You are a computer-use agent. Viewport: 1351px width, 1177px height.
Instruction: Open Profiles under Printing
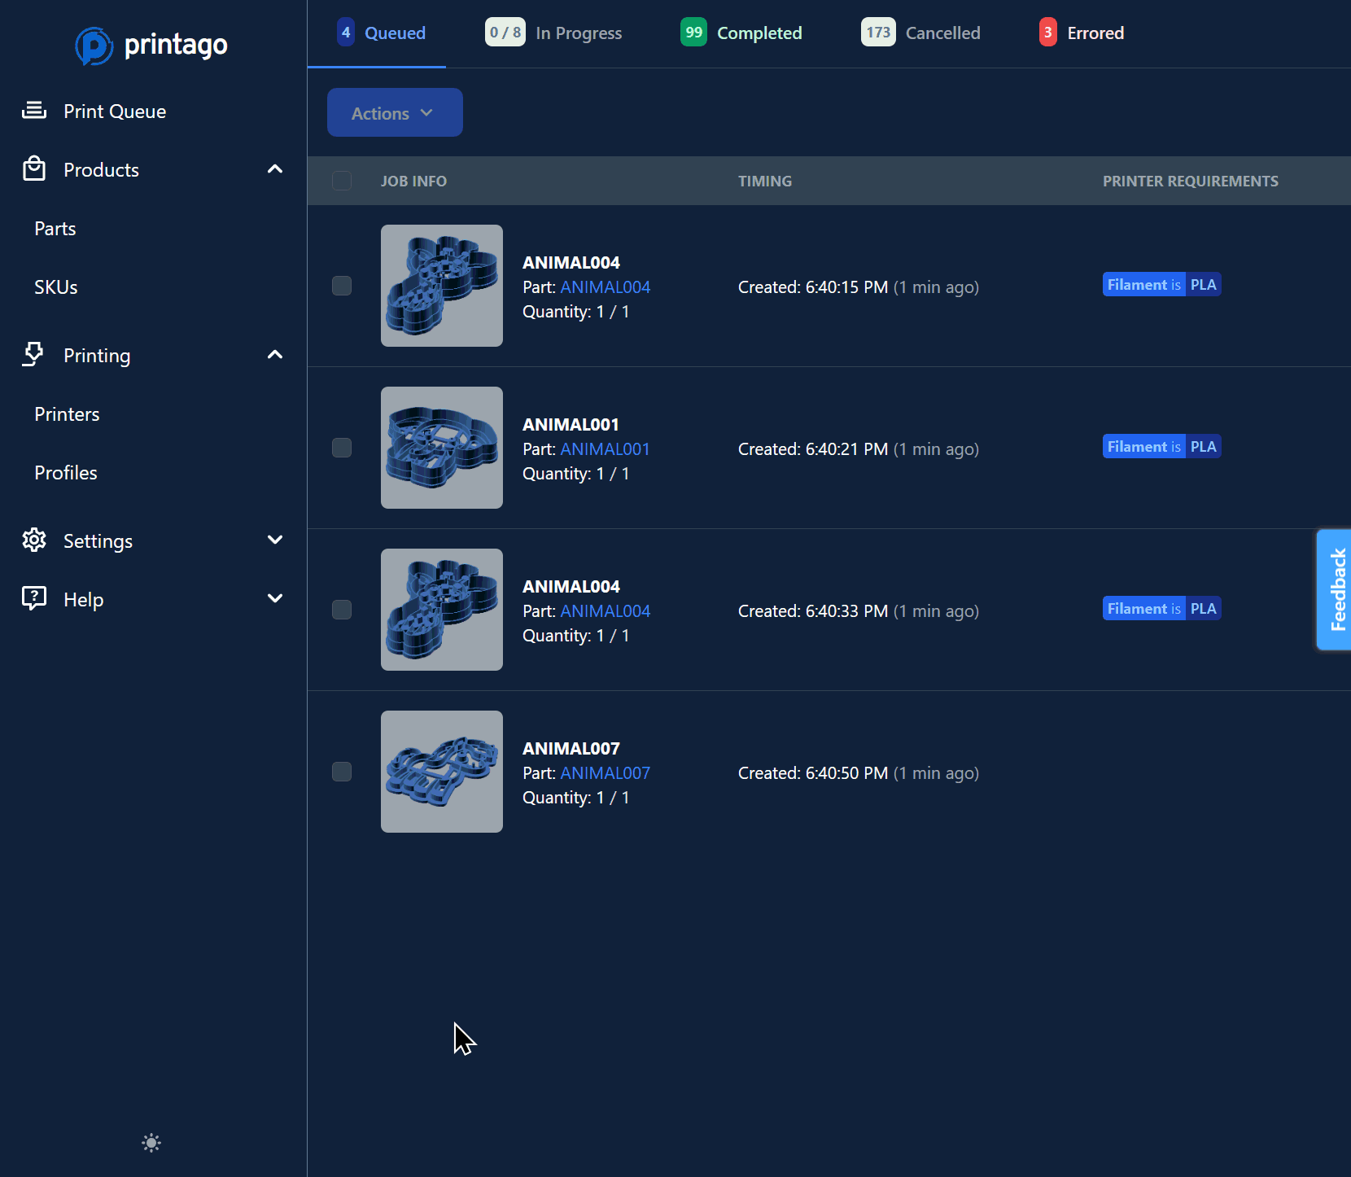(x=66, y=473)
